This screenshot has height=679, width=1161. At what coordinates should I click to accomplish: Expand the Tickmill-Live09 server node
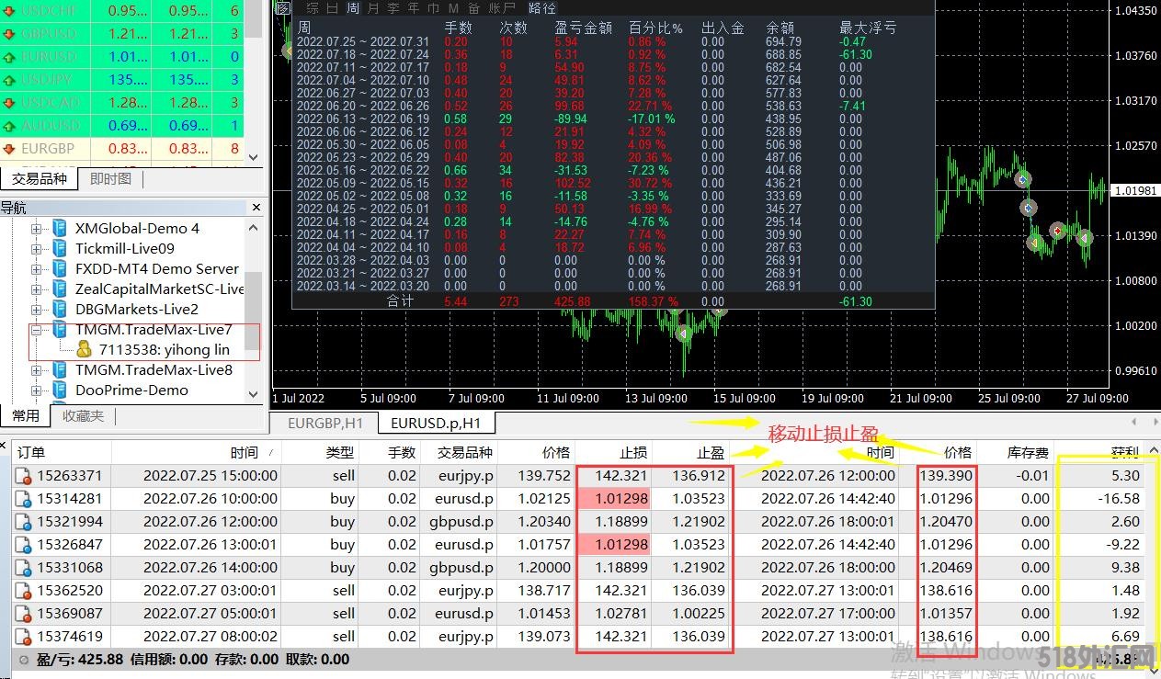tap(37, 249)
